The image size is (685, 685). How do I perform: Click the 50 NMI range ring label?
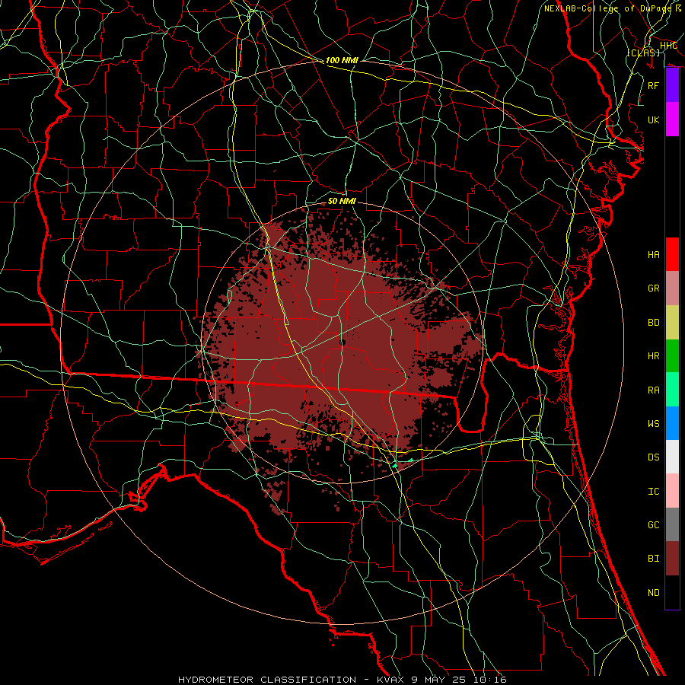click(x=342, y=201)
